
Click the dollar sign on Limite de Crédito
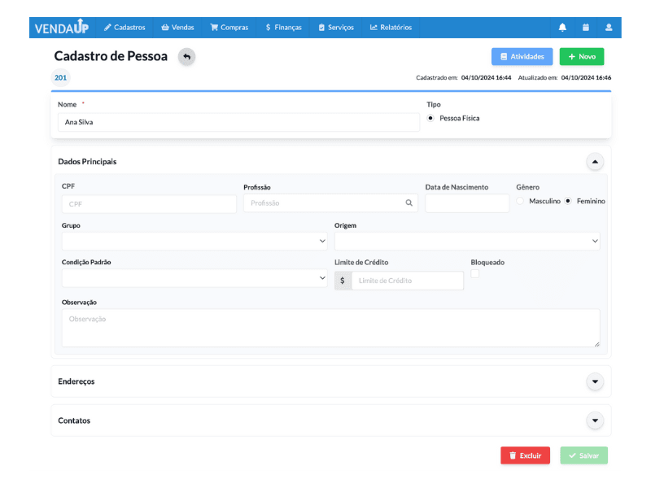(343, 281)
